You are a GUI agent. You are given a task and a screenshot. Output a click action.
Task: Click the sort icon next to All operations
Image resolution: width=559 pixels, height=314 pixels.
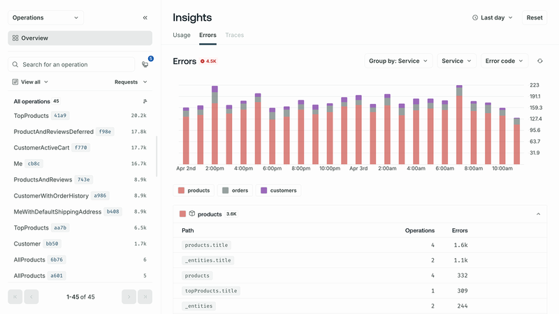(145, 101)
